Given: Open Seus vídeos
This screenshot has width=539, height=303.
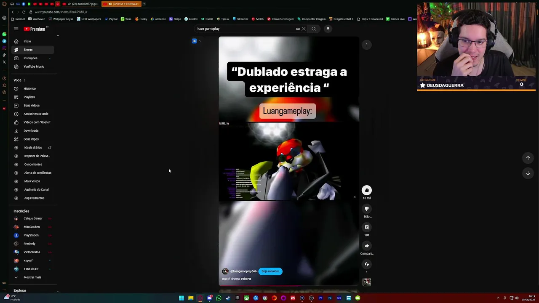Looking at the screenshot, I should (33, 106).
